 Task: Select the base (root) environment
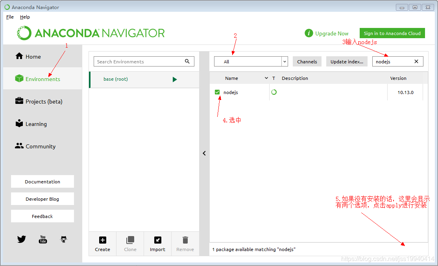pyautogui.click(x=144, y=79)
